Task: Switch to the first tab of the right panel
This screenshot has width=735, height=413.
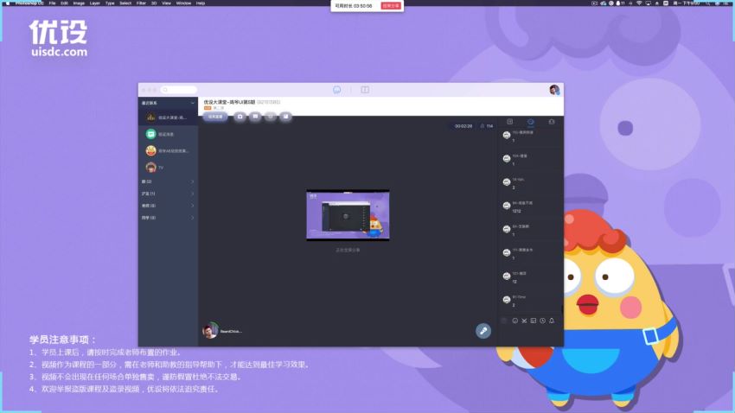Action: pos(509,122)
